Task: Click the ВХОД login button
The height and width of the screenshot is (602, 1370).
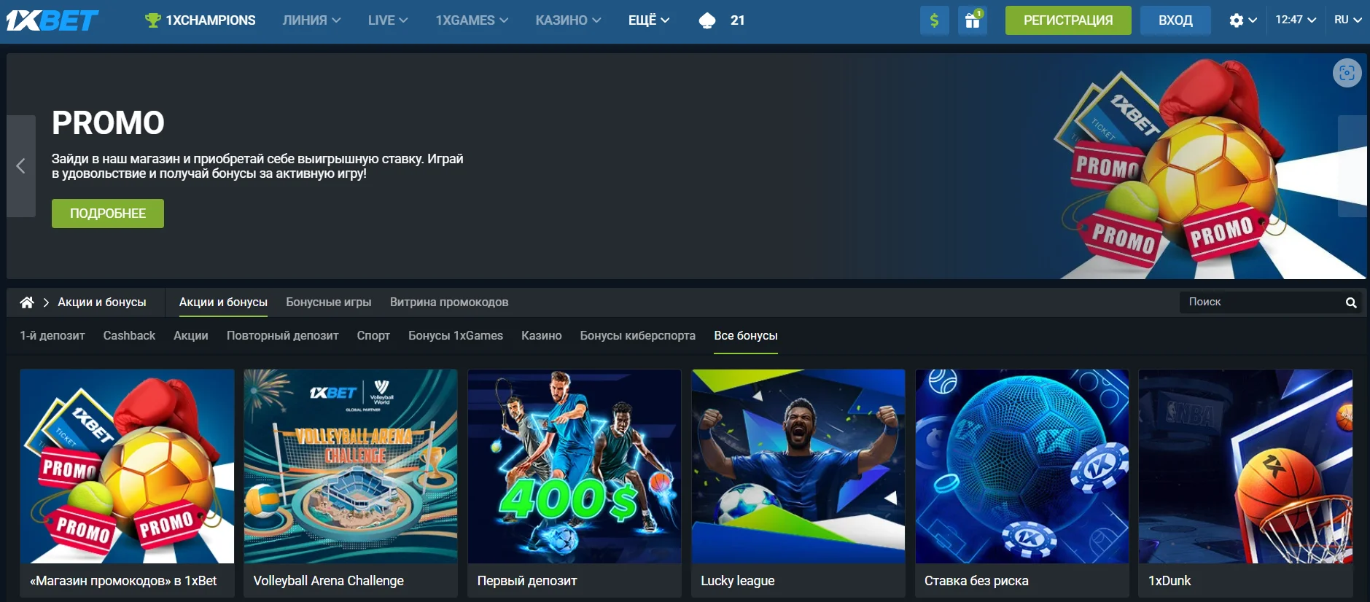Action: click(1175, 20)
